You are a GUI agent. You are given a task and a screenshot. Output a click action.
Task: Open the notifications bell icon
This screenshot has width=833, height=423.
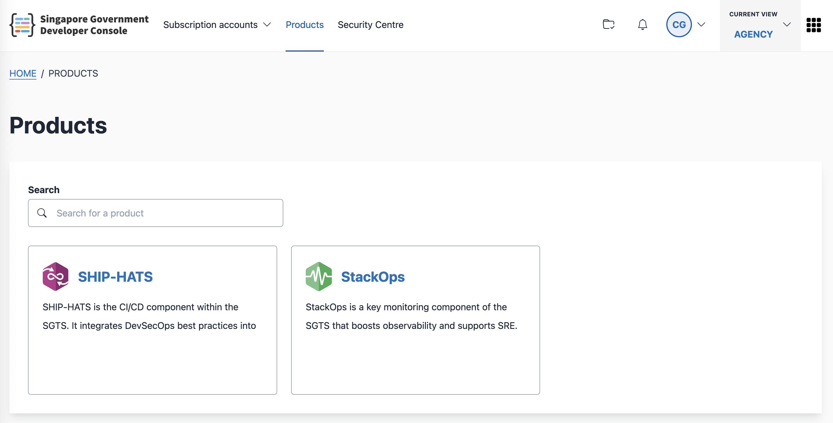click(642, 24)
